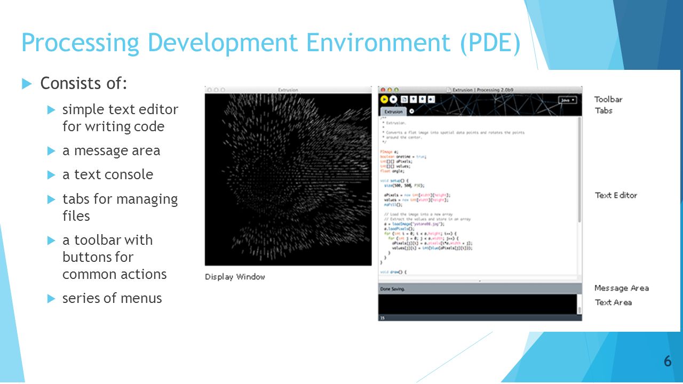Click the "a text console" bullet
Image resolution: width=683 pixels, height=384 pixels.
[108, 175]
